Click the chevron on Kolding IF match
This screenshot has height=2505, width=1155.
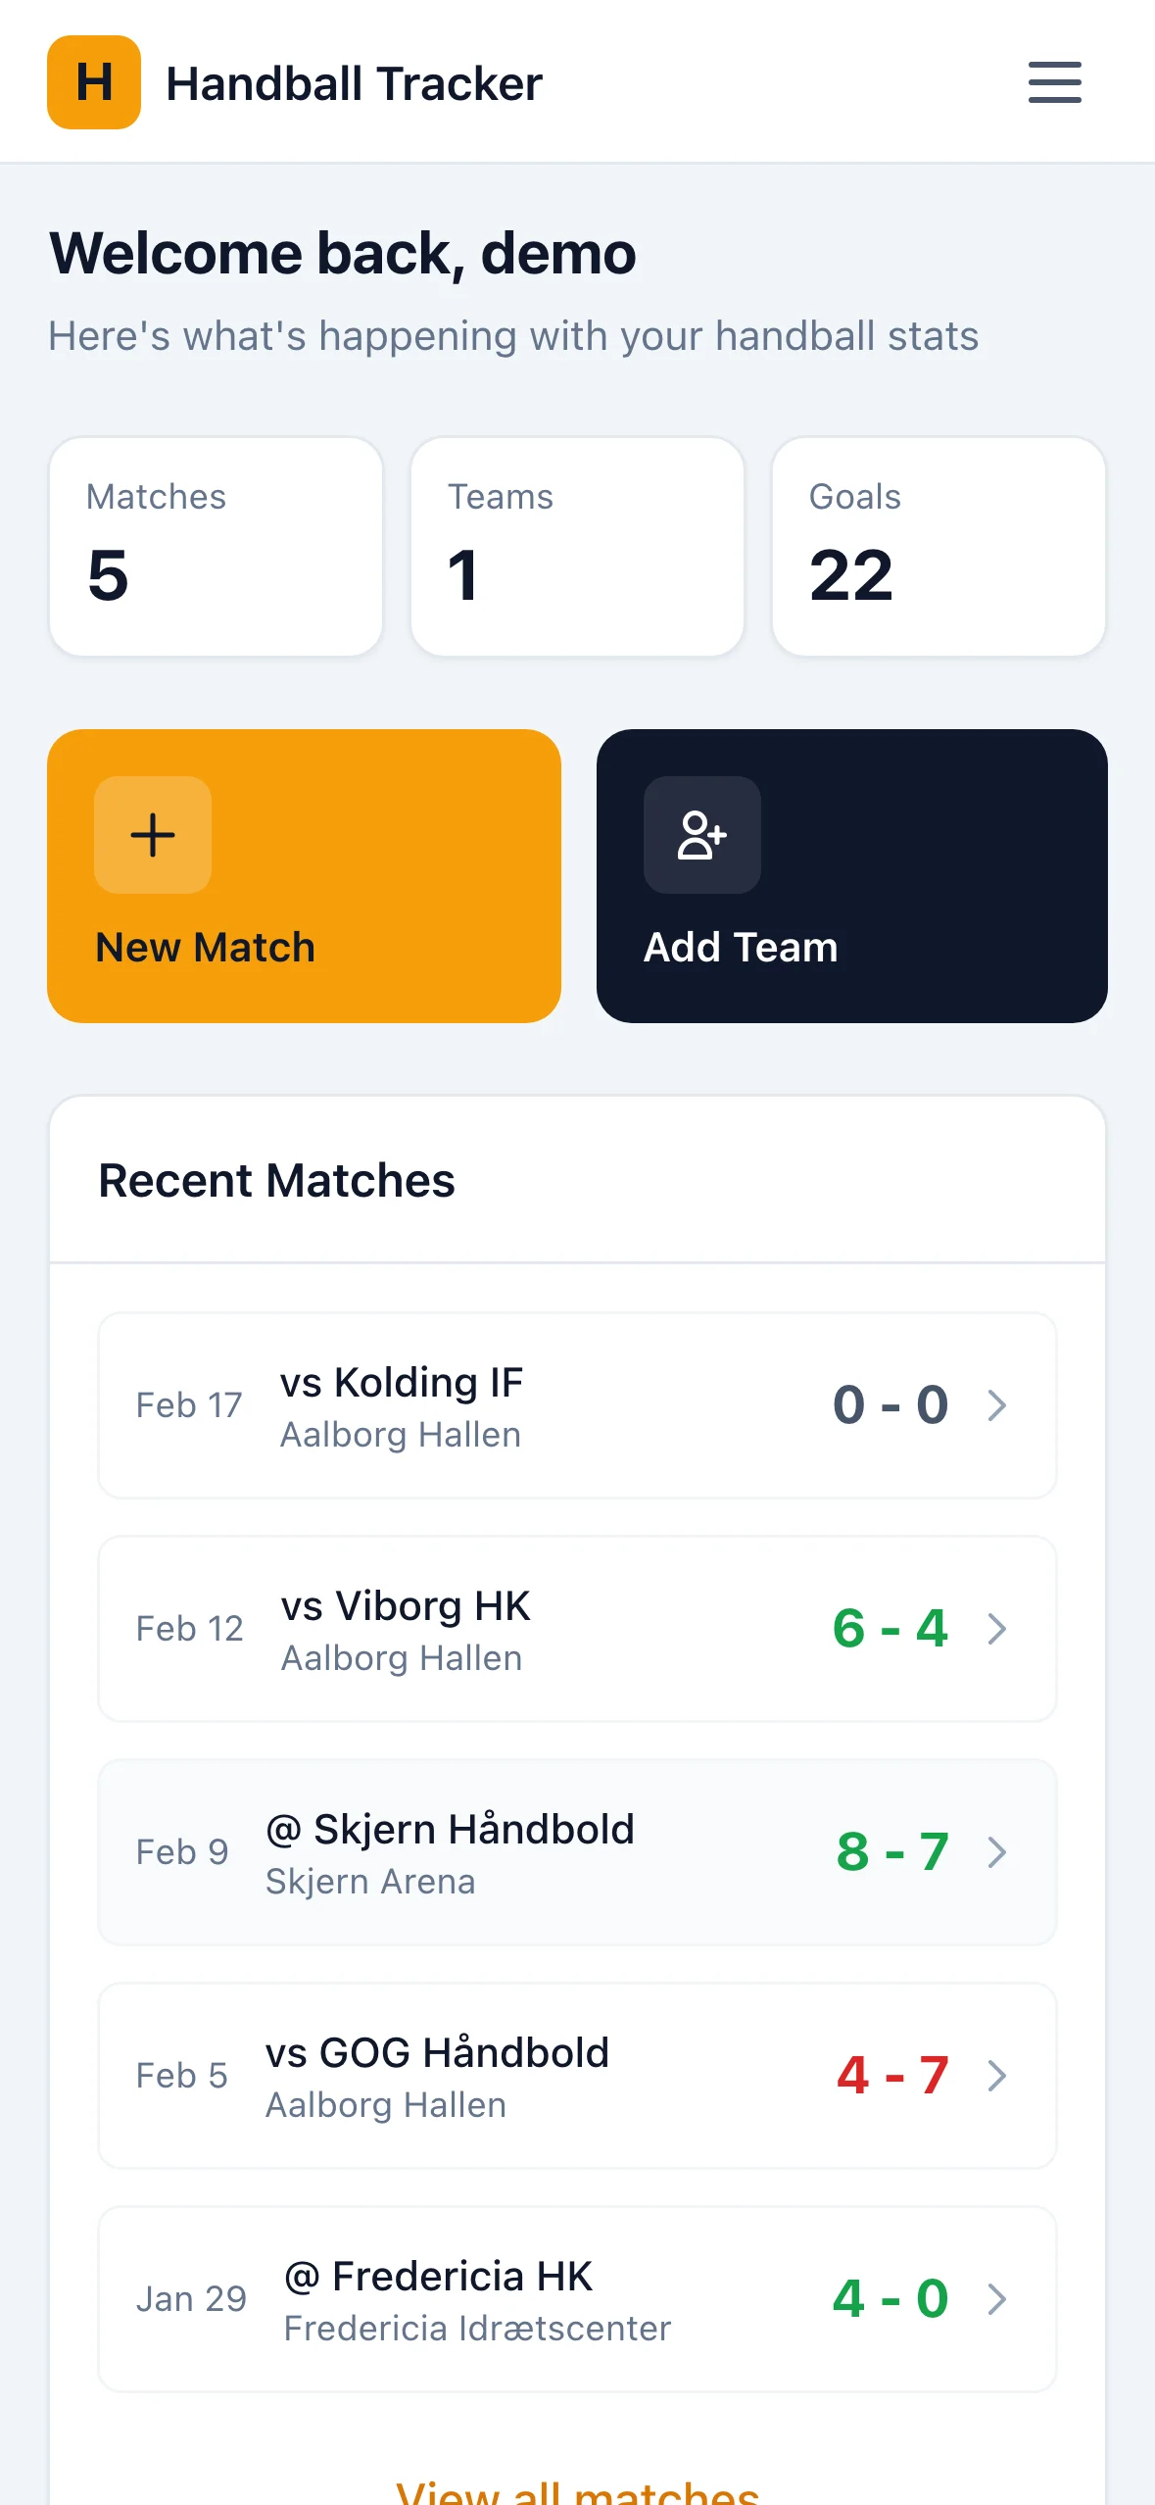[x=997, y=1404]
